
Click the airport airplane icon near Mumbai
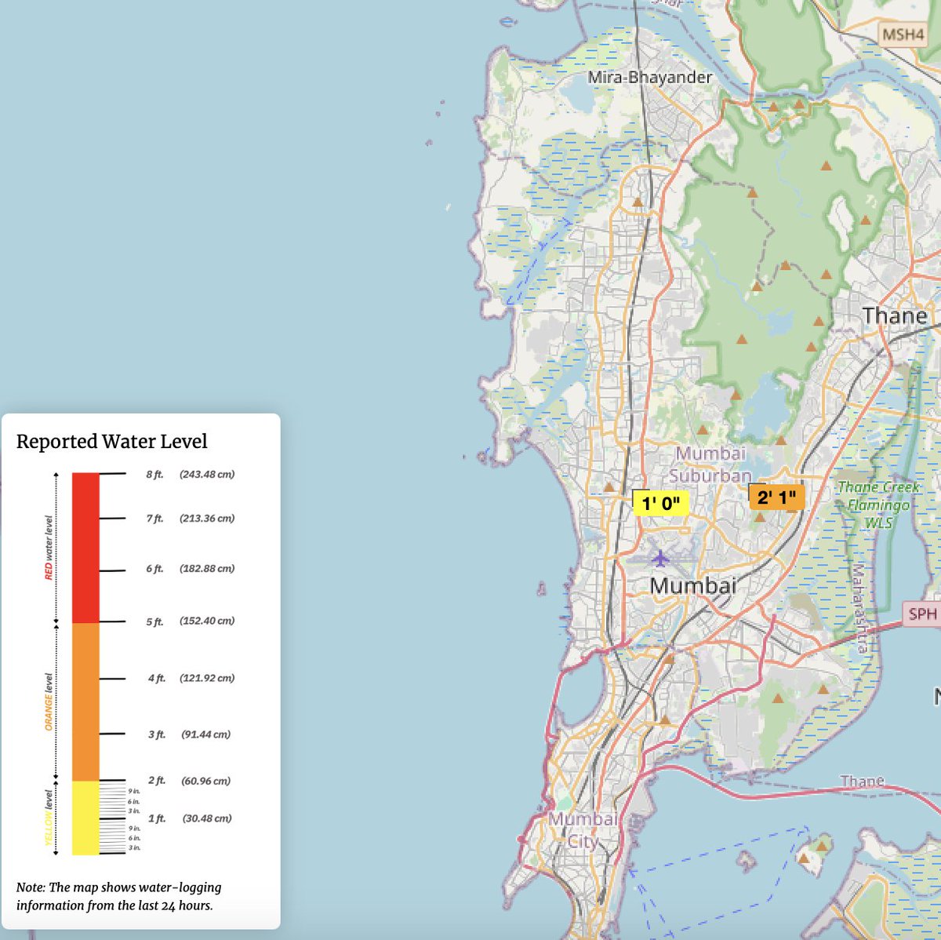[659, 556]
